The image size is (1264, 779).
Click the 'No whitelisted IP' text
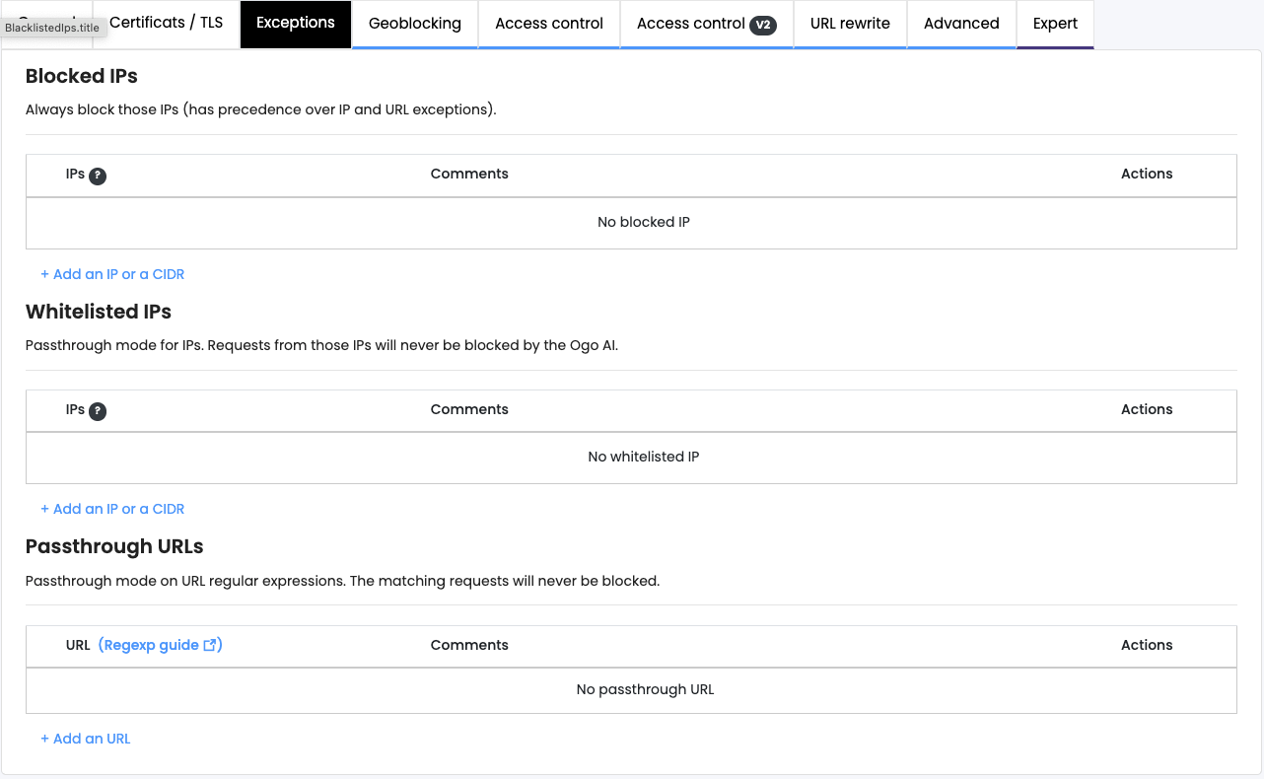pyautogui.click(x=644, y=457)
